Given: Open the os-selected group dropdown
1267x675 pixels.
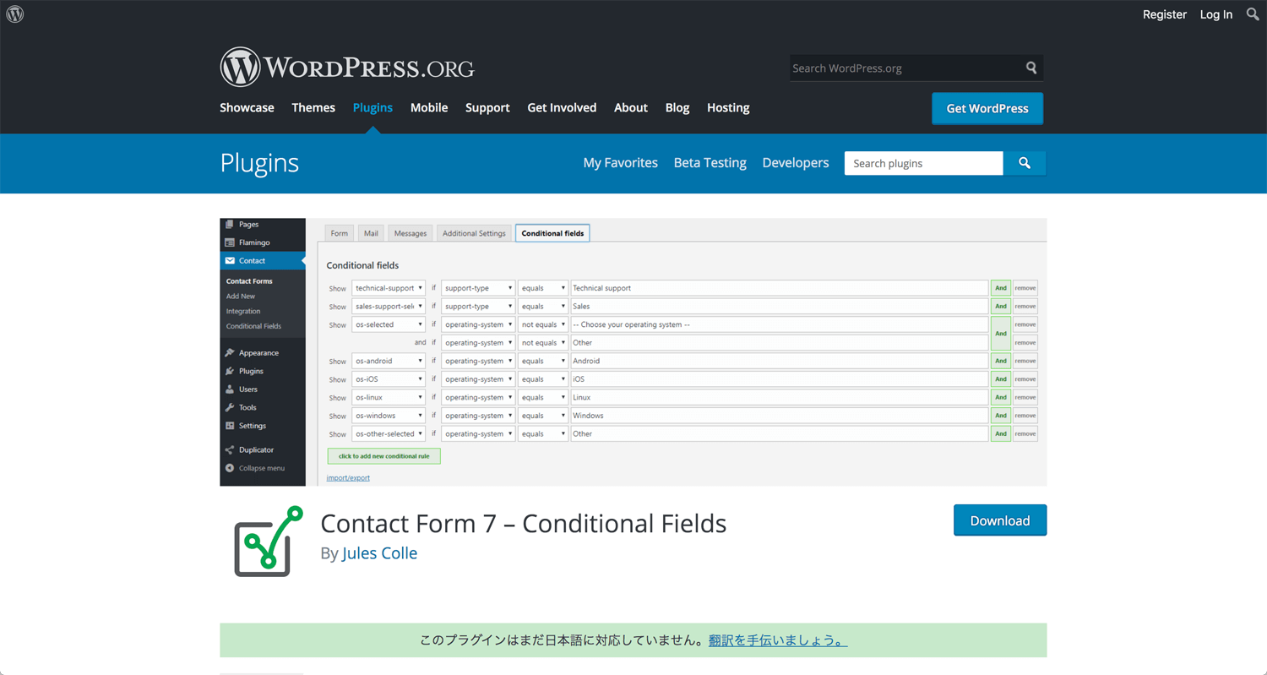Looking at the screenshot, I should [389, 324].
